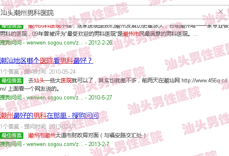The image size is (229, 156).
Task: Click answer text 潮州市潮州大道市财政局对面
Action: tap(63, 136)
